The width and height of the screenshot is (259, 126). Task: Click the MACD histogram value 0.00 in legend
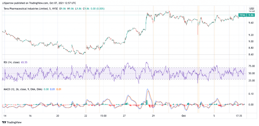click(x=46, y=89)
